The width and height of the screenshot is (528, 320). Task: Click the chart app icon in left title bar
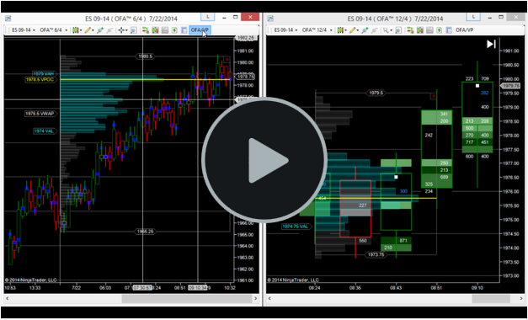point(8,19)
